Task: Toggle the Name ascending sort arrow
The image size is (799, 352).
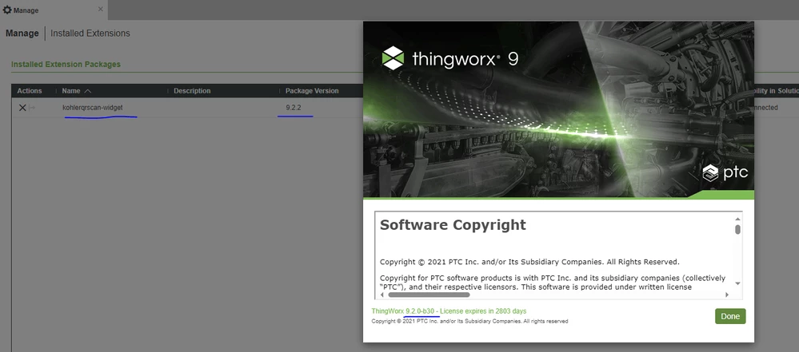Action: [88, 91]
